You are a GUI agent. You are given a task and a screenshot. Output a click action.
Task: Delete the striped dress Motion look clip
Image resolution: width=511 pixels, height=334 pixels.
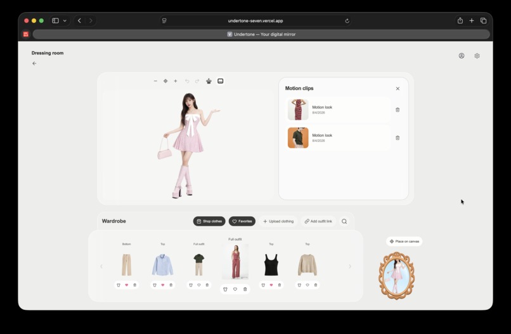(398, 110)
